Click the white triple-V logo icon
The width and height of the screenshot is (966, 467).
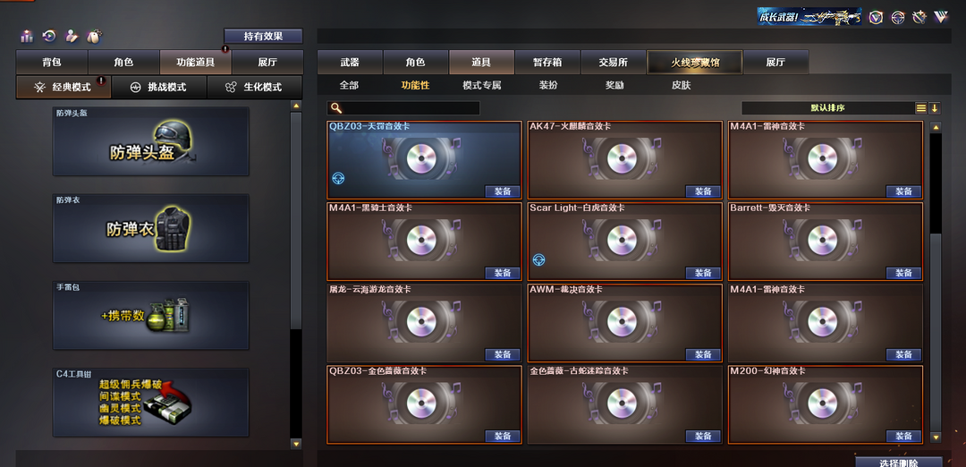click(x=941, y=17)
